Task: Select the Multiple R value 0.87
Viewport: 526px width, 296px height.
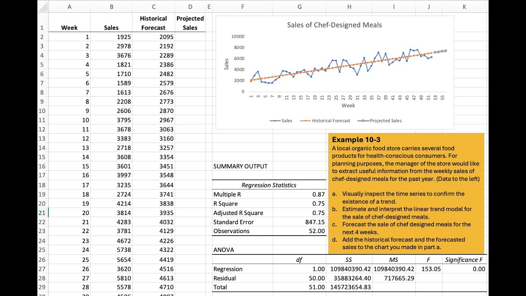Action: [x=300, y=194]
